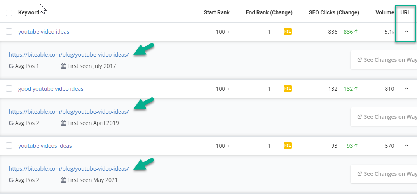Viewport: 417px width, 194px height.
Task: Sort by SEO Clicks (Change) column header
Action: tap(334, 12)
